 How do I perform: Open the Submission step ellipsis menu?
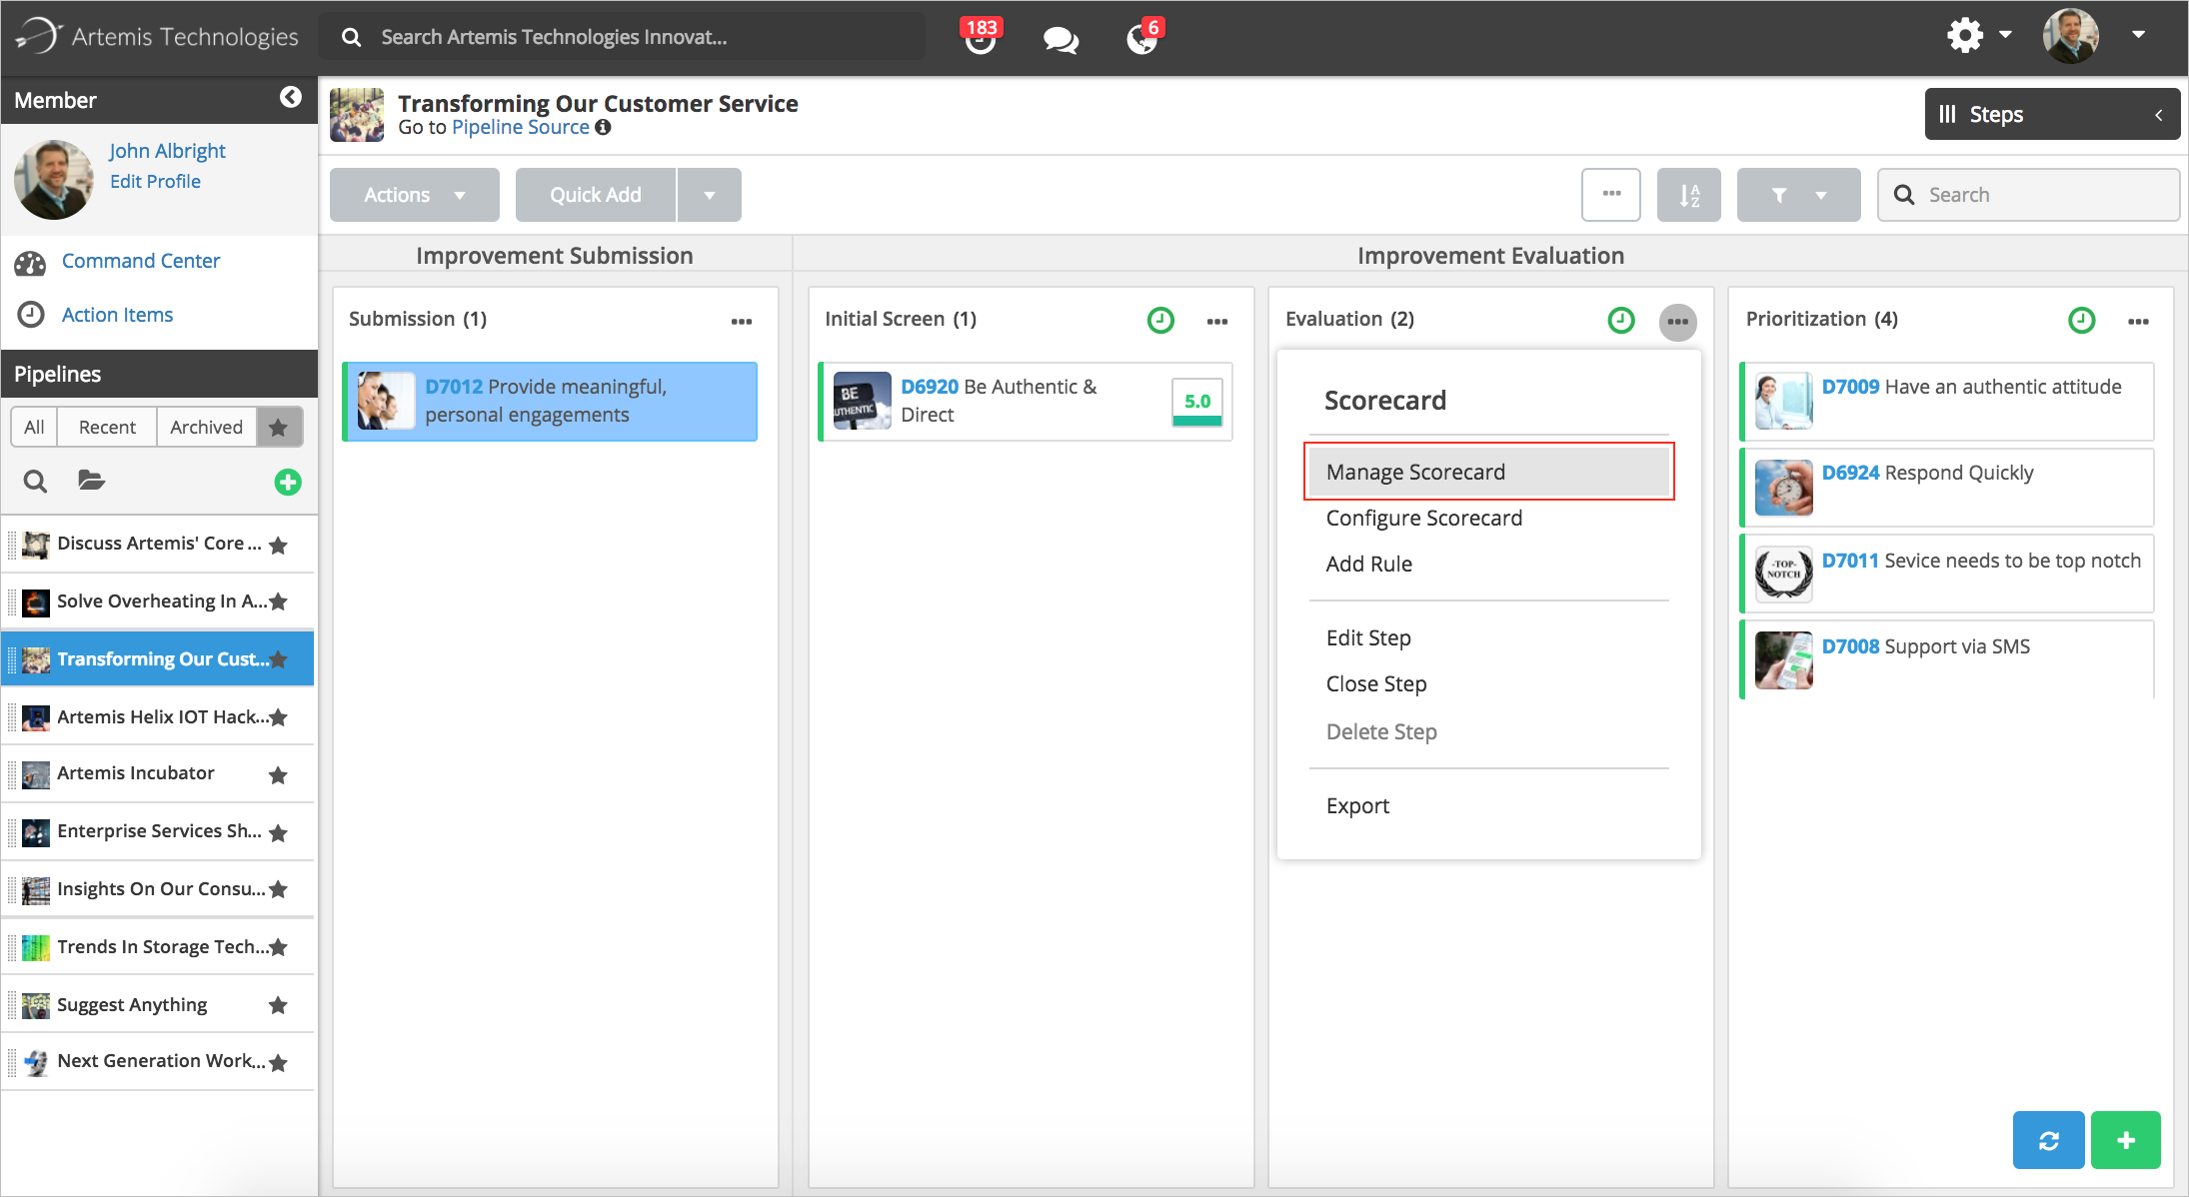pos(741,321)
